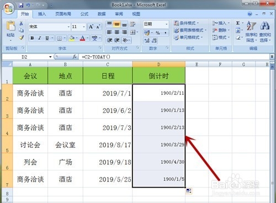Click 插入 in the cells group
276x203 pixels.
coord(221,23)
